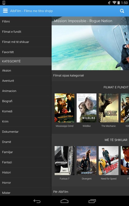Screen dimensions: 129x206
Task: Choose the Aventurë category
Action: 26,81
